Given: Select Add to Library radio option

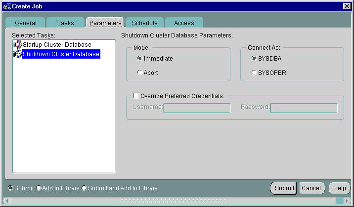Looking at the screenshot, I should coord(39,188).
